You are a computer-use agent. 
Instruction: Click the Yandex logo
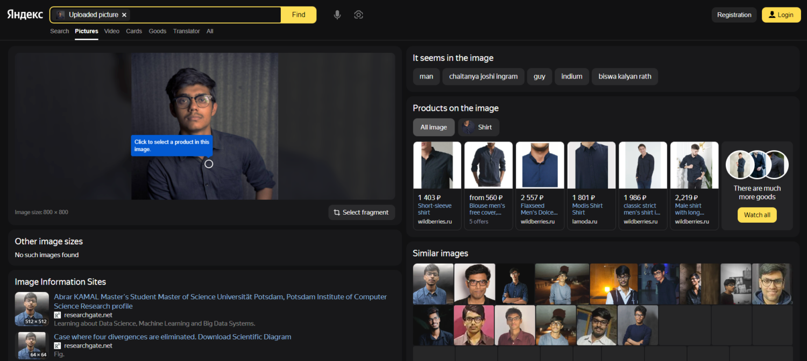(x=25, y=15)
